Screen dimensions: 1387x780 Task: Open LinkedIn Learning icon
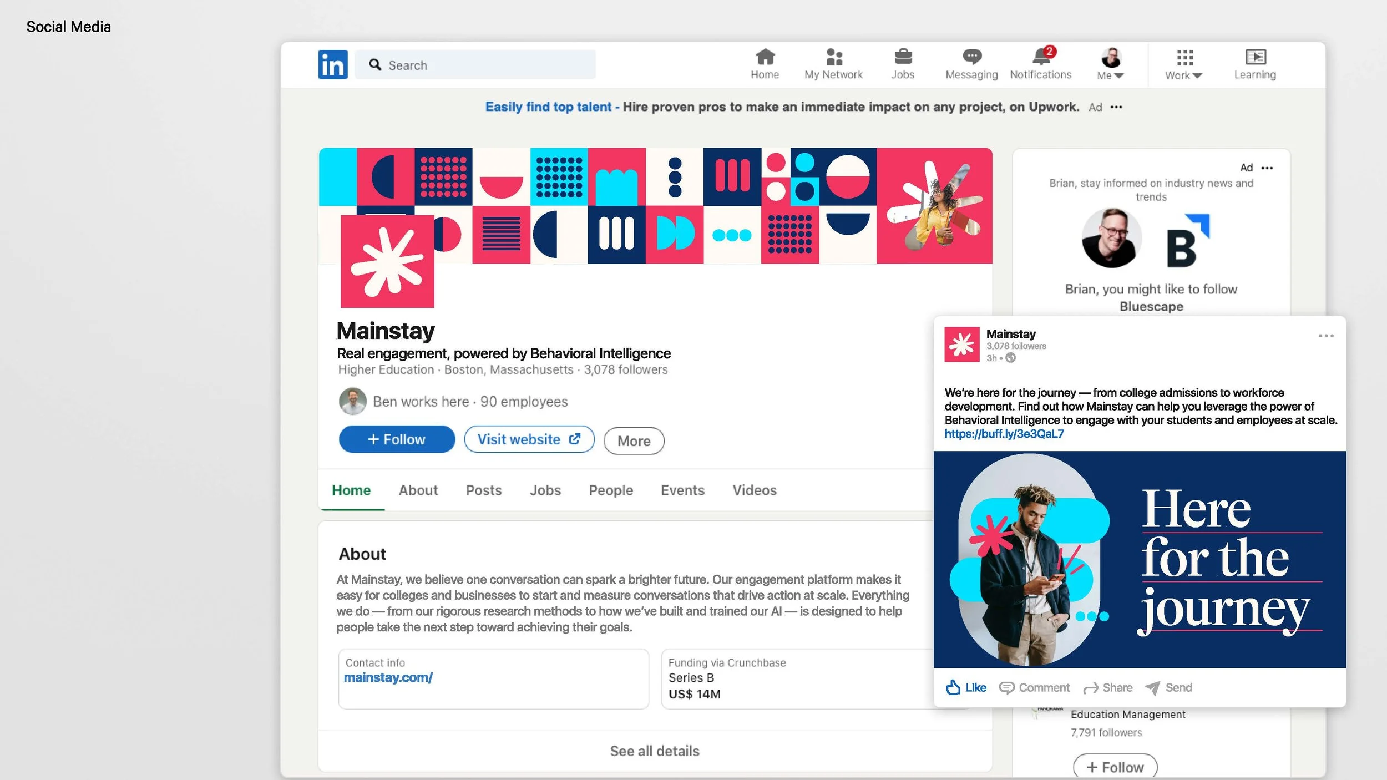(1255, 57)
